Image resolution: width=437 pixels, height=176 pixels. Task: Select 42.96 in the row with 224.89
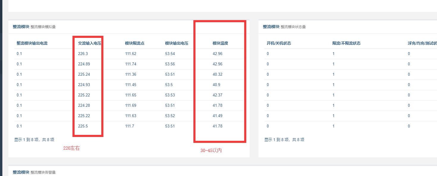point(217,64)
